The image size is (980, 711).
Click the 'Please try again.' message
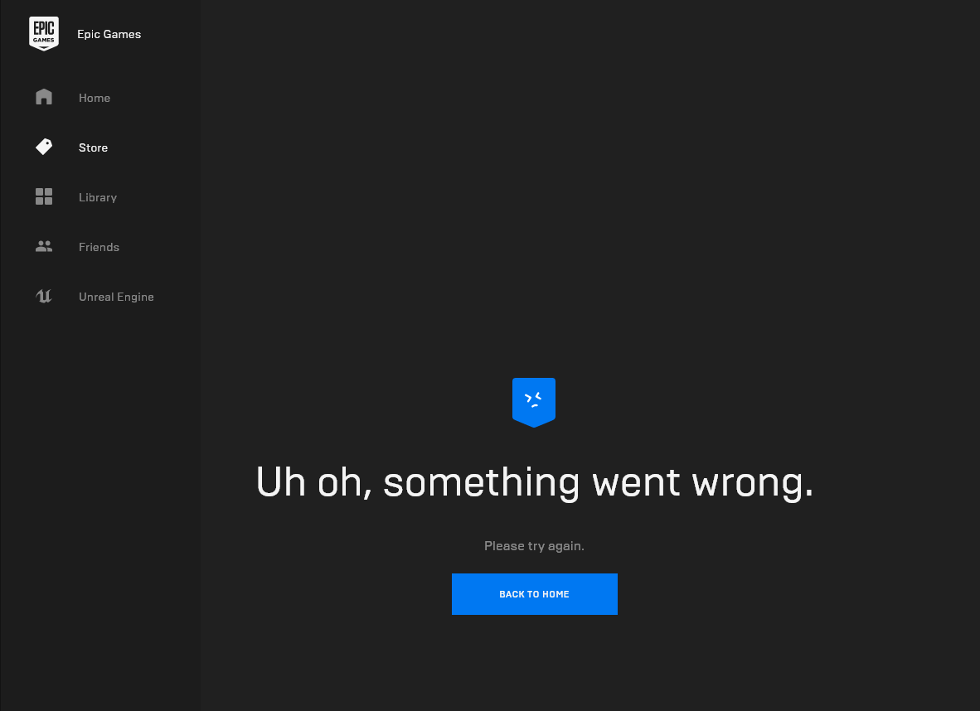pos(535,546)
